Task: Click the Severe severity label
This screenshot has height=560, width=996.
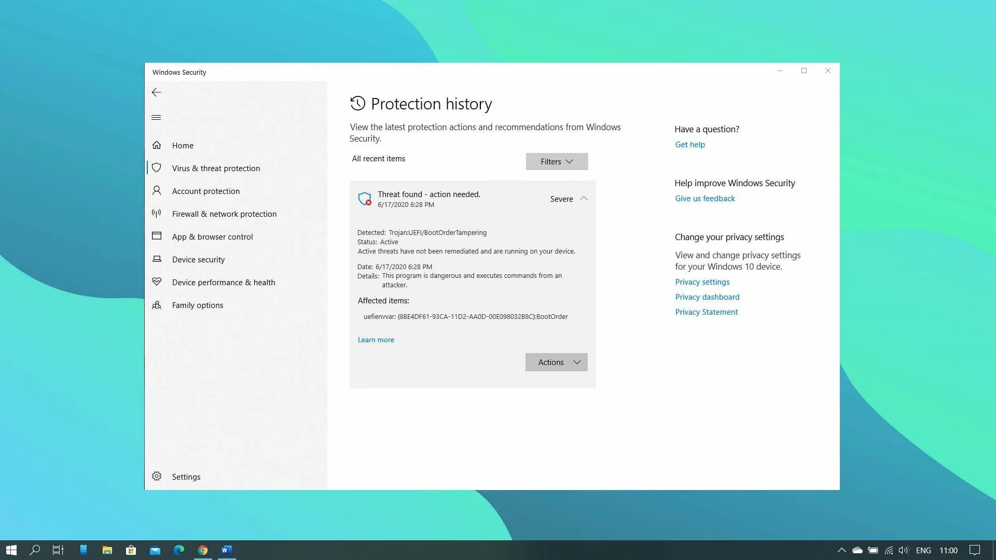Action: click(561, 199)
